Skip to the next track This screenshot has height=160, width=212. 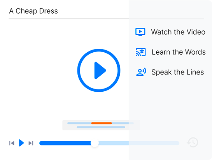click(31, 143)
